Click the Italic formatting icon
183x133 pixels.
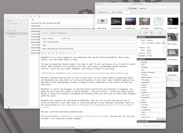45,53
